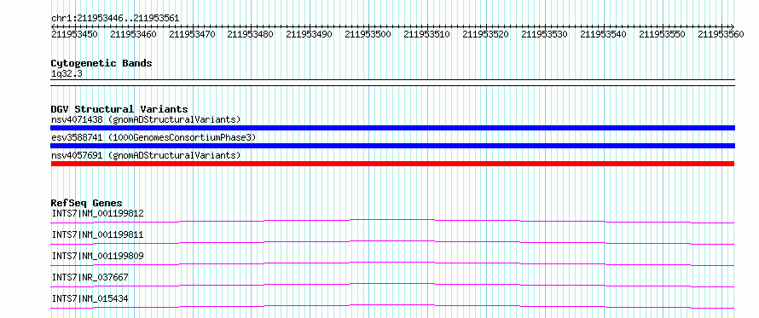
Task: Click ruler position 211953510
Action: click(x=427, y=34)
